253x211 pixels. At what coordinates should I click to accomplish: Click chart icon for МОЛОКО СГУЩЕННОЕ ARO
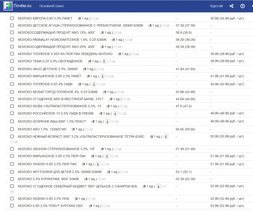pos(128,99)
